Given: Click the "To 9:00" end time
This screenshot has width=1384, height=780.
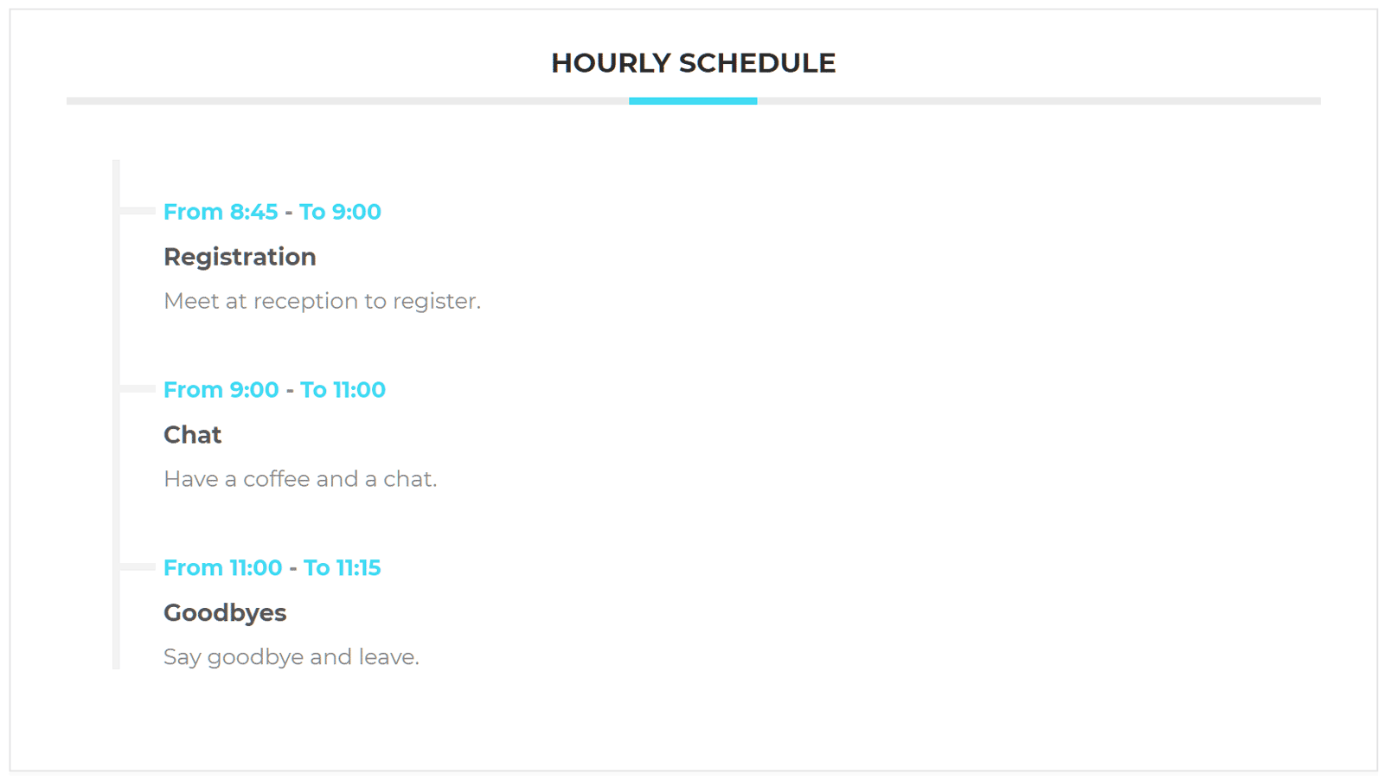Looking at the screenshot, I should [340, 212].
